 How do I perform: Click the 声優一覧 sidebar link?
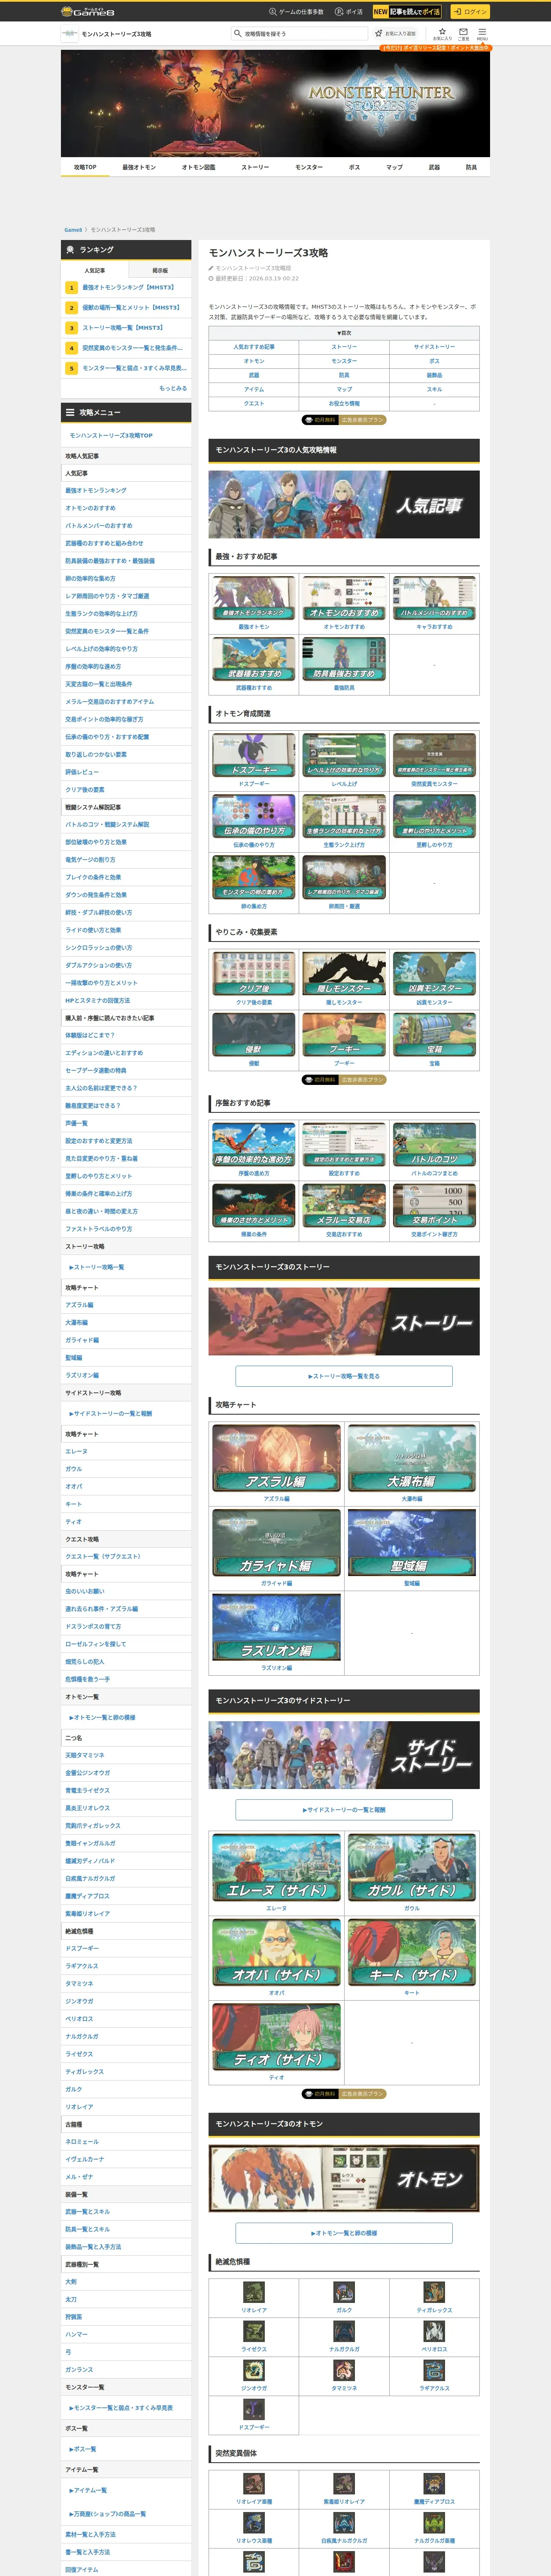[76, 1123]
